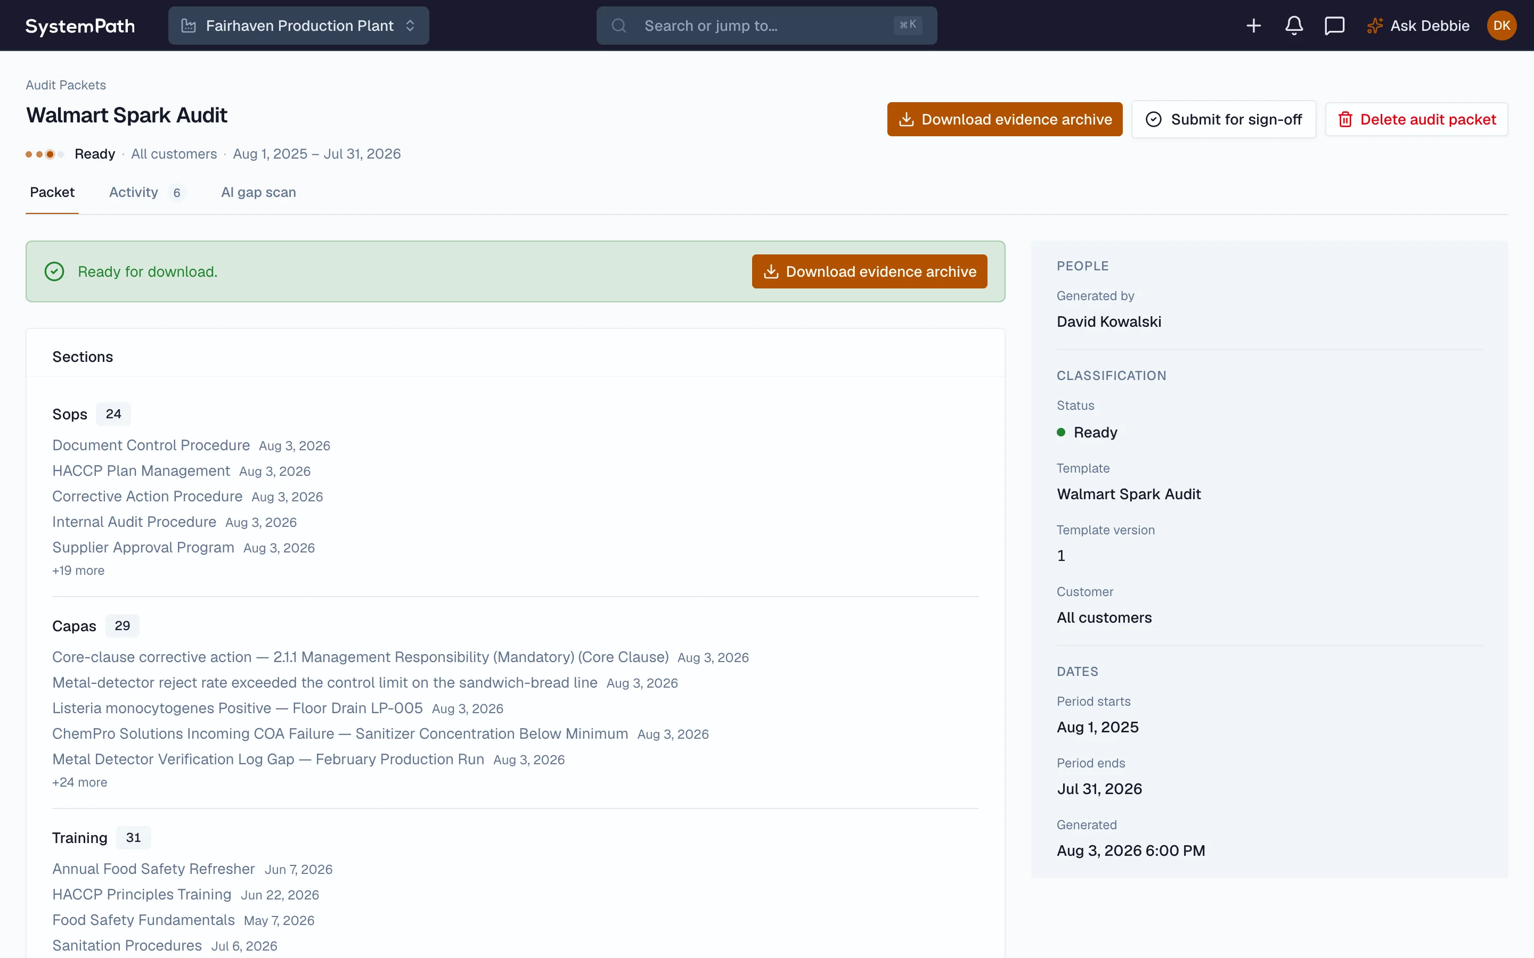Open HACCP Plan Management
1534x958 pixels.
point(141,471)
